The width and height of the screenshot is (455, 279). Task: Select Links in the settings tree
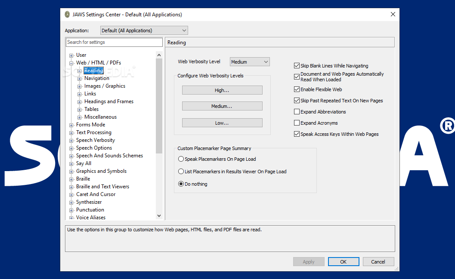coord(90,94)
